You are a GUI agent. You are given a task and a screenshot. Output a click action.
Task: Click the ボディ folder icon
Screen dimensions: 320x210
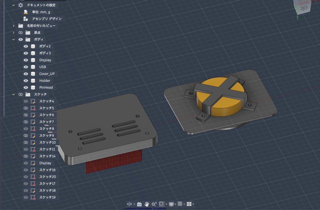tap(28, 39)
